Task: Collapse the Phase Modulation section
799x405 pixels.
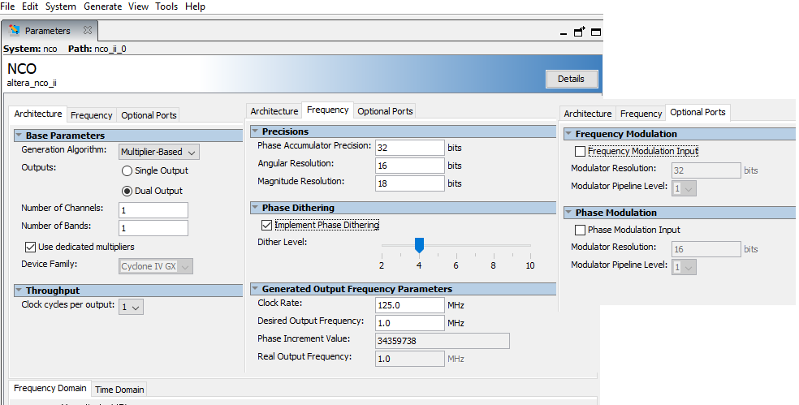Action: 568,213
